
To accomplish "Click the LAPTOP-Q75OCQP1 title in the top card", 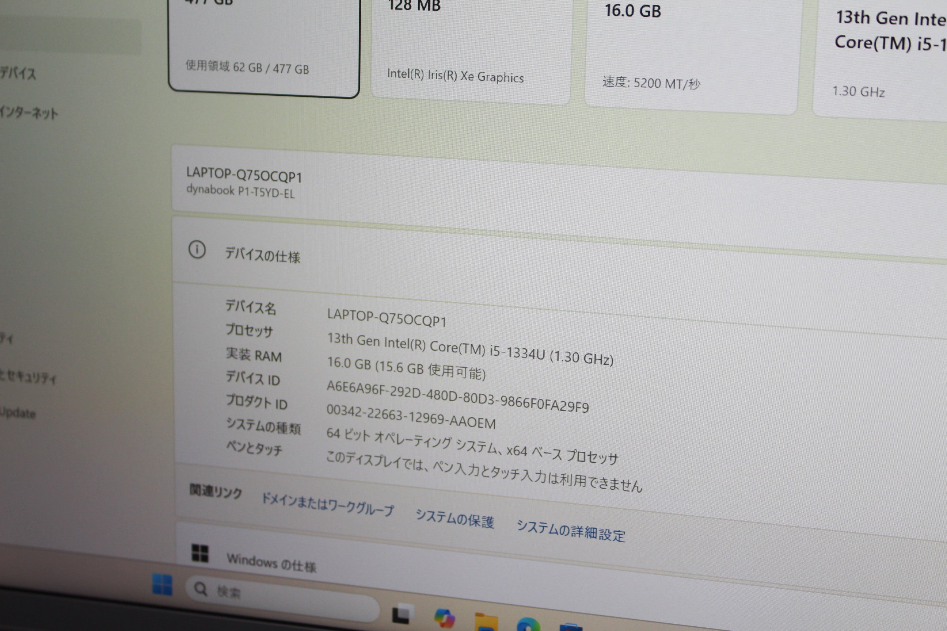I will click(244, 175).
